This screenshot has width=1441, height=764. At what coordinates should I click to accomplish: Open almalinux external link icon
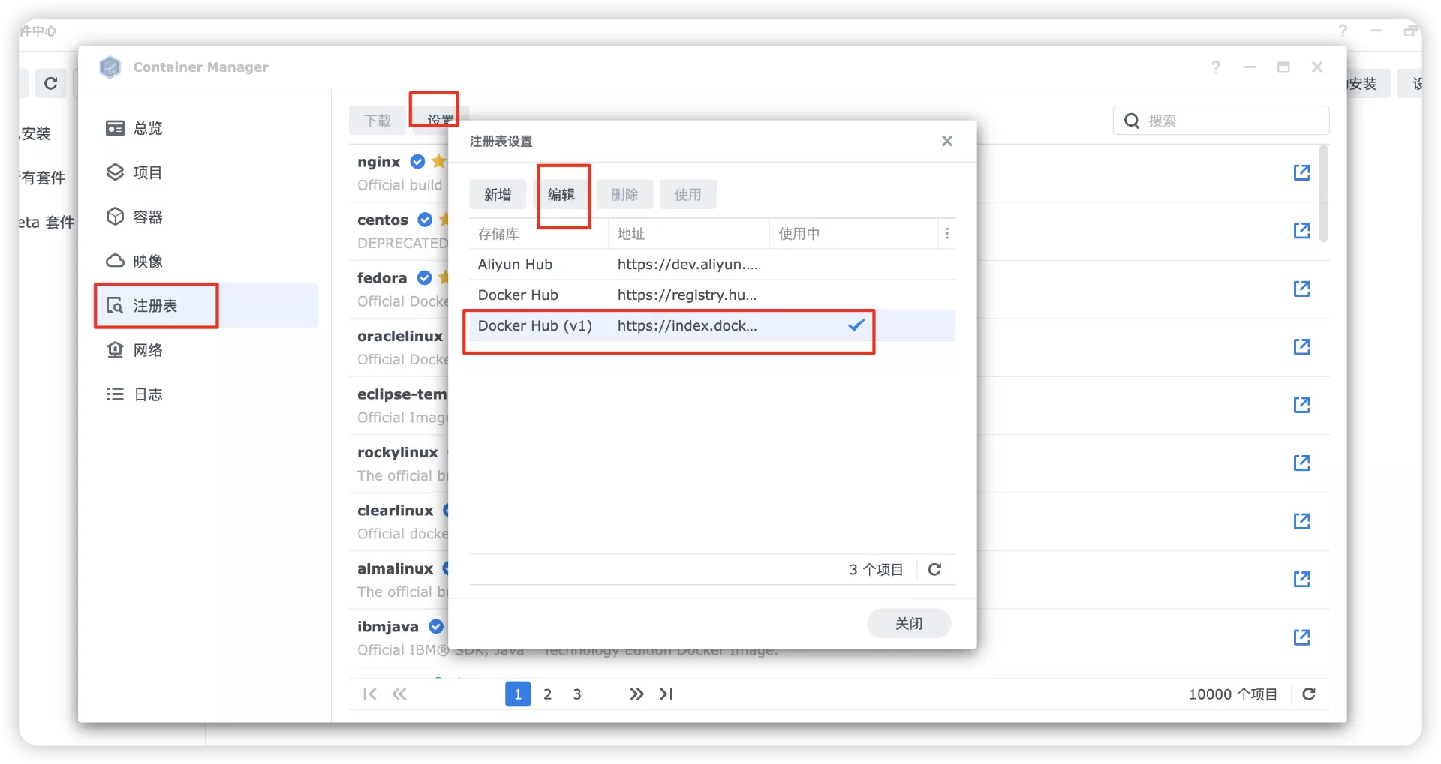pos(1301,579)
